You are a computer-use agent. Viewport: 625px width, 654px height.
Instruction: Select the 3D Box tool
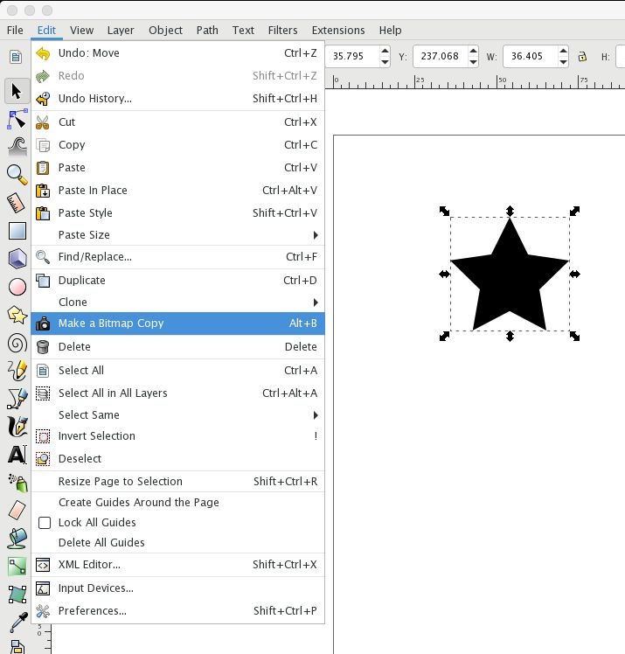click(17, 258)
